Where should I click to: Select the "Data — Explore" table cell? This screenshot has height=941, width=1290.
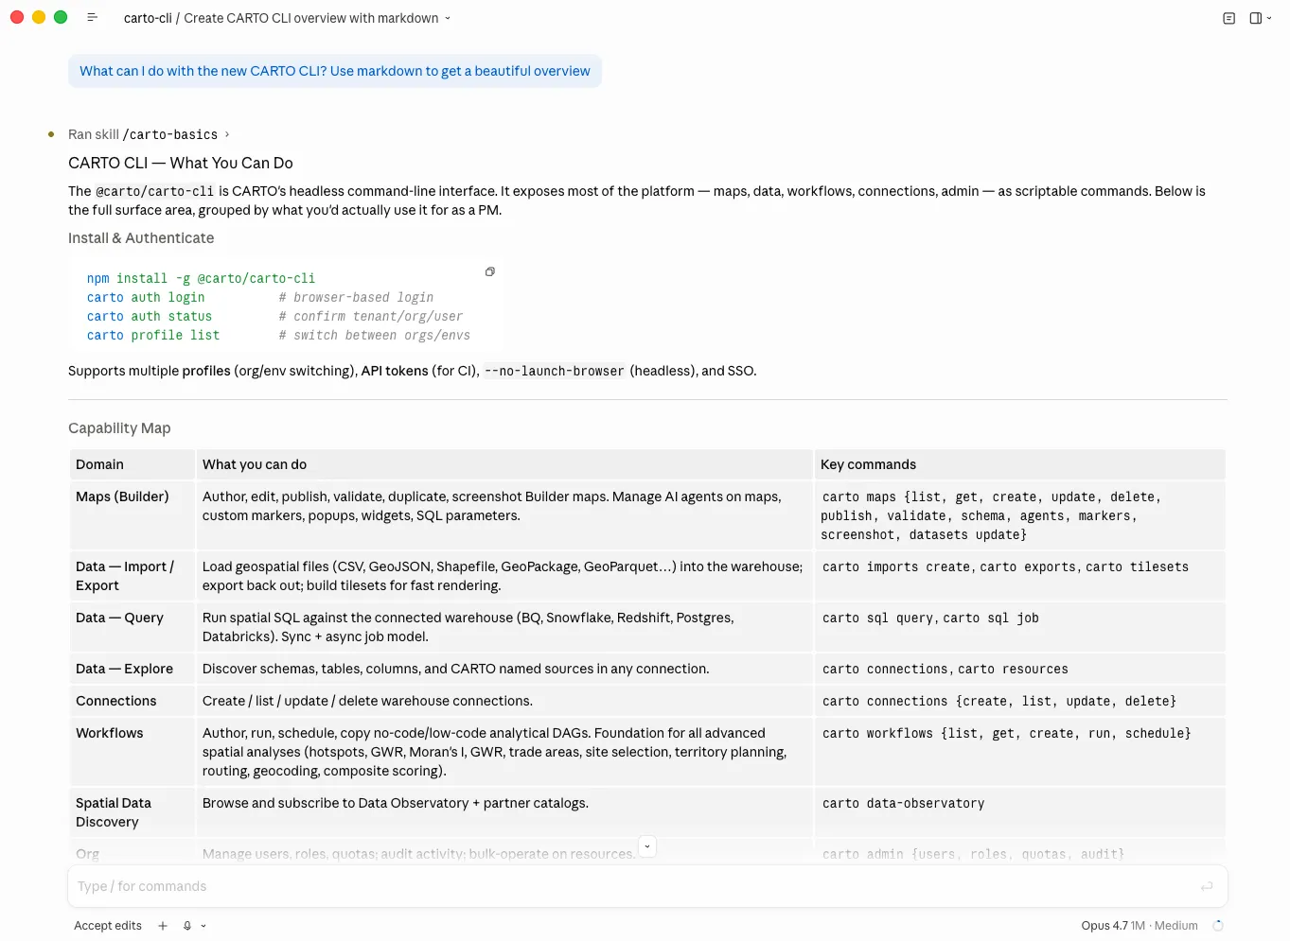133,669
